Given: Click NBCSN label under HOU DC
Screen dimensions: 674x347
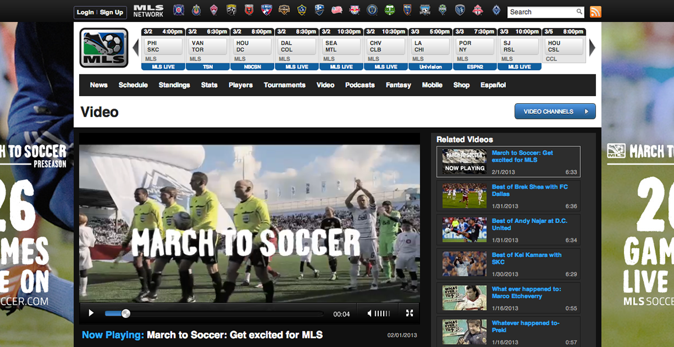Looking at the screenshot, I should pos(252,67).
